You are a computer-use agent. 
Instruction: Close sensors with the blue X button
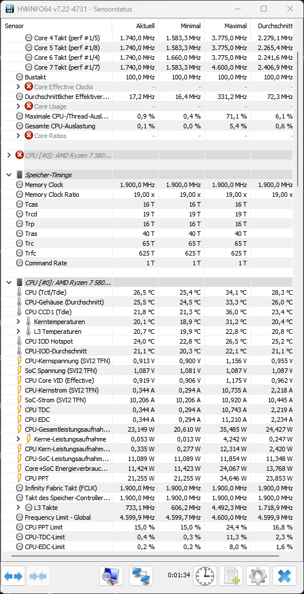pos(284,577)
